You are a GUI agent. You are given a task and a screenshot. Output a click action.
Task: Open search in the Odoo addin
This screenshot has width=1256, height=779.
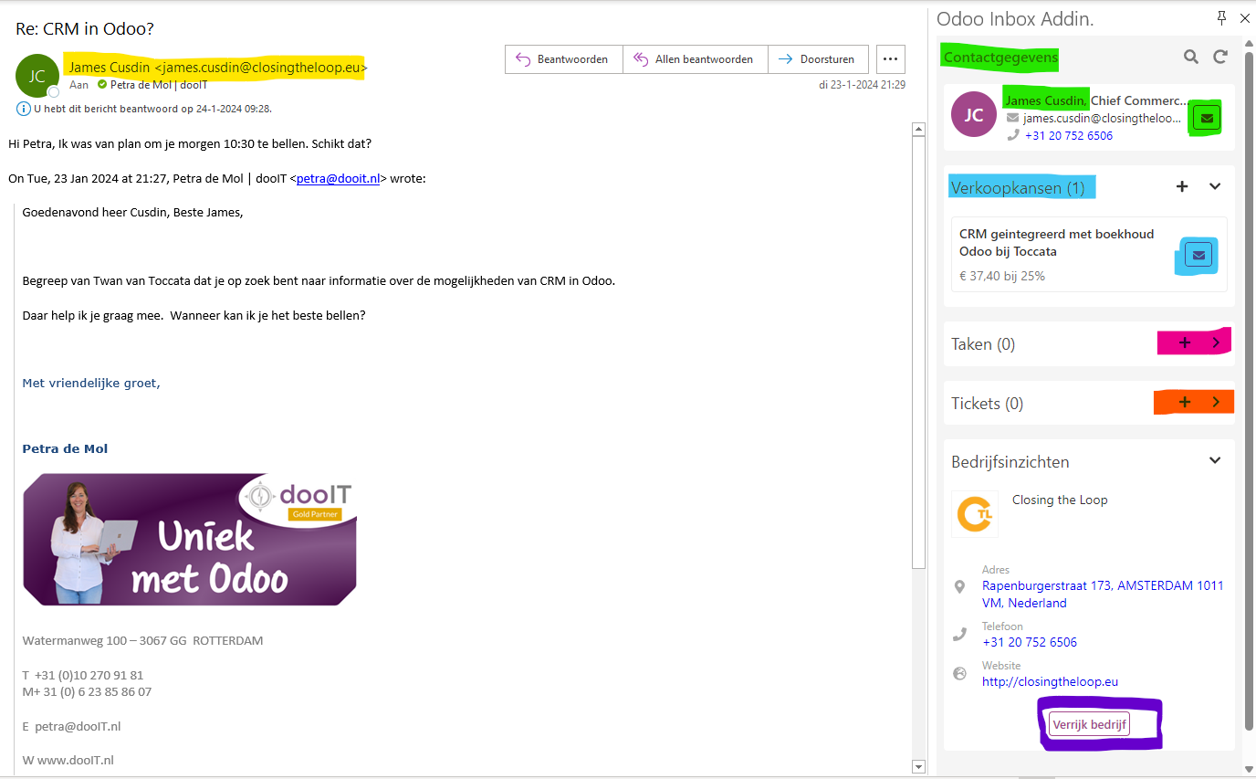(1190, 56)
